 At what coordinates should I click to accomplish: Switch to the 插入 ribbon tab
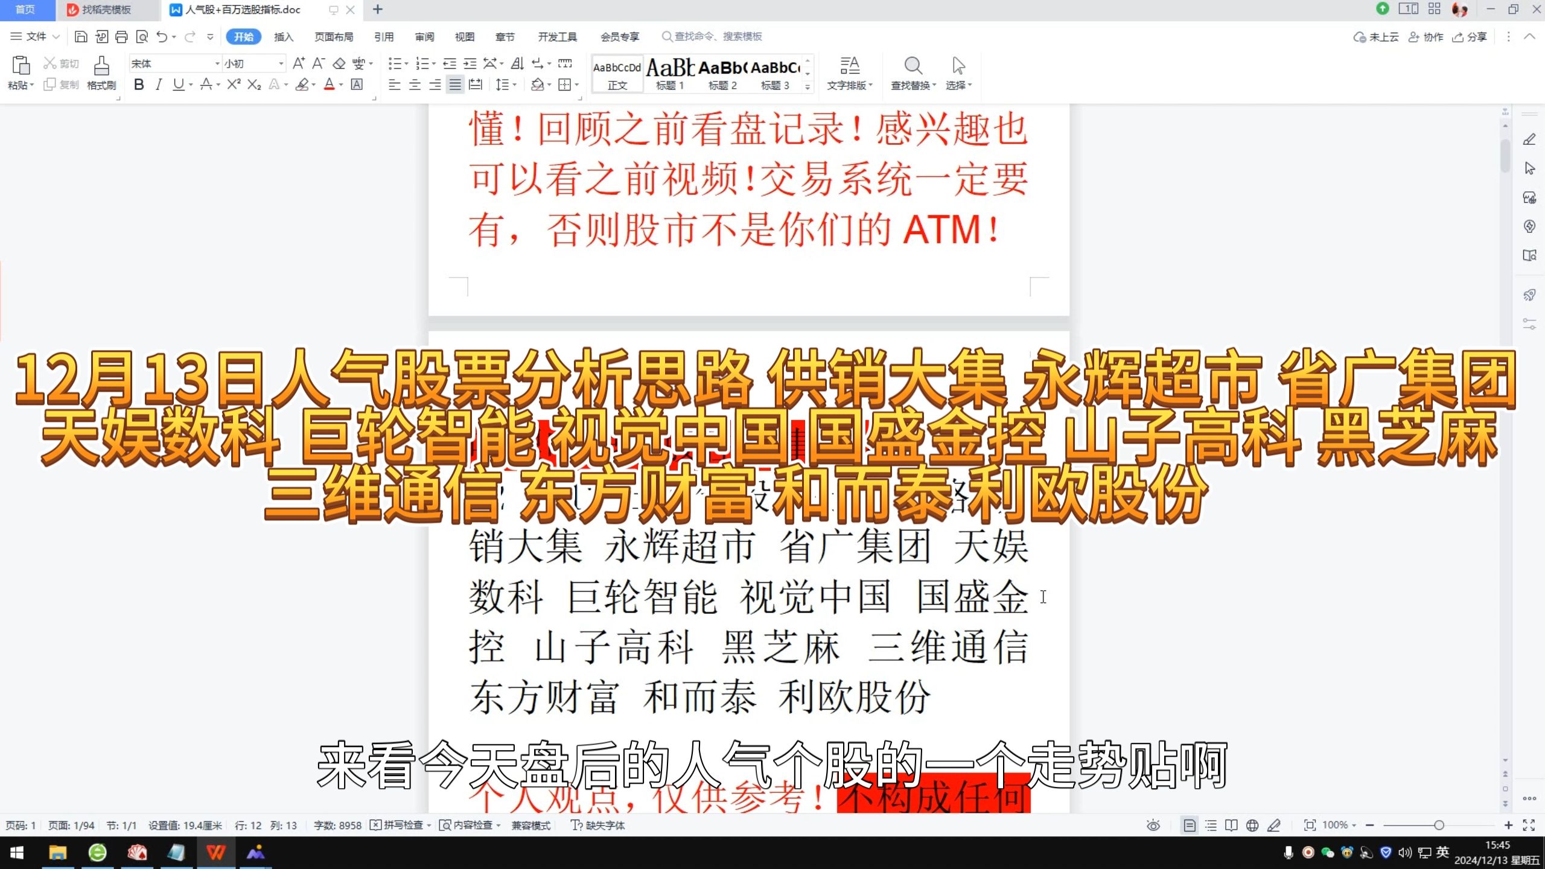(284, 37)
